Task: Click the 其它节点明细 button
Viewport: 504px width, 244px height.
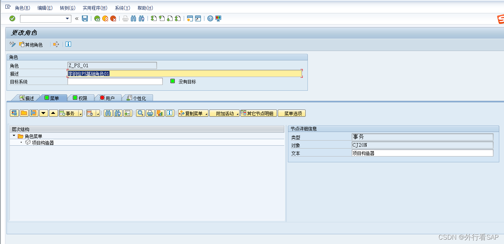Action: 259,113
